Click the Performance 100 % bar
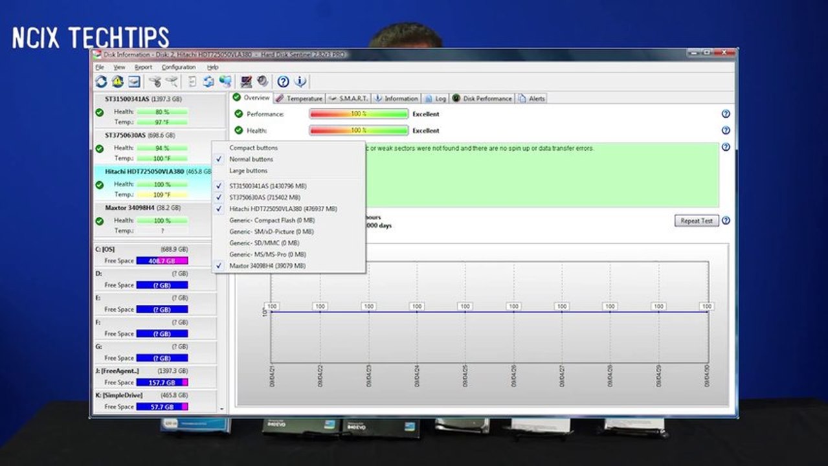 (359, 114)
